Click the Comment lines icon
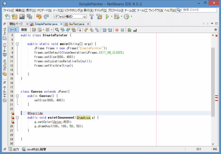The height and width of the screenshot is (154, 221). (x=129, y=30)
